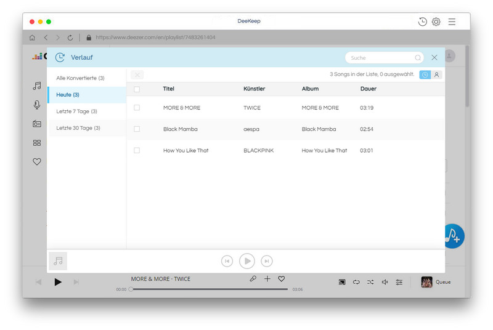Toggle repeat in Deezer player
The height and width of the screenshot is (330, 493).
tap(356, 282)
